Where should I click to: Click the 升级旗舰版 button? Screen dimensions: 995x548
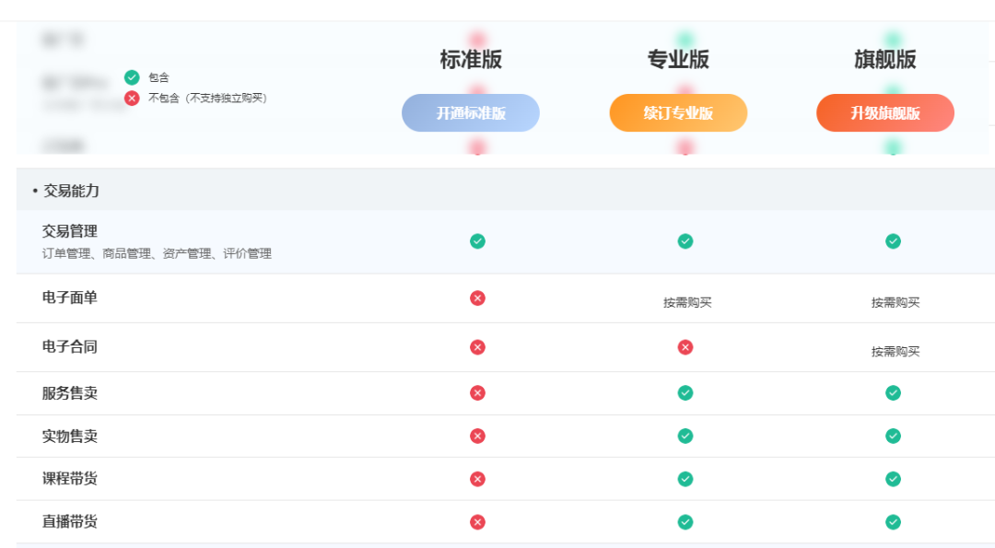tap(885, 113)
